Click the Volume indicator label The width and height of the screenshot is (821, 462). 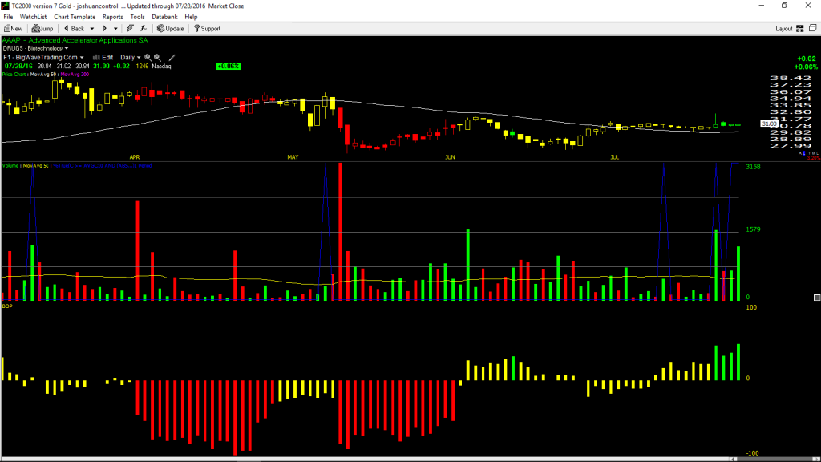[x=11, y=165]
